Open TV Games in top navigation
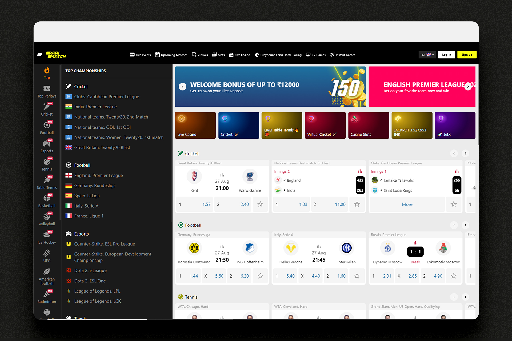 316,55
